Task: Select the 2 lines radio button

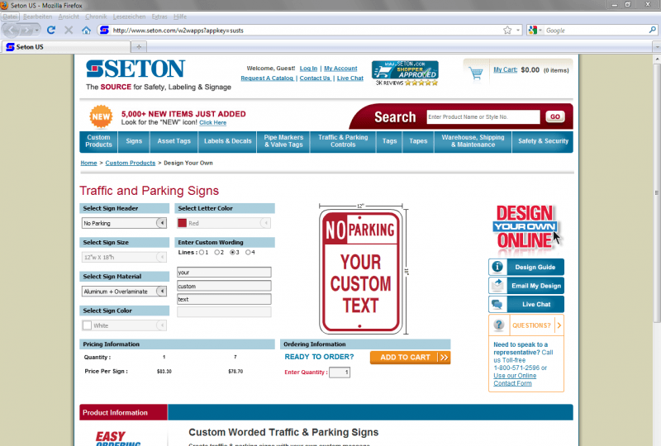Action: 216,253
